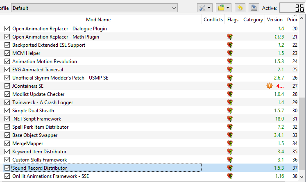Click the flag icon for EVG Animated Traversal
Screen dimensions: 306x182
[x=230, y=70]
